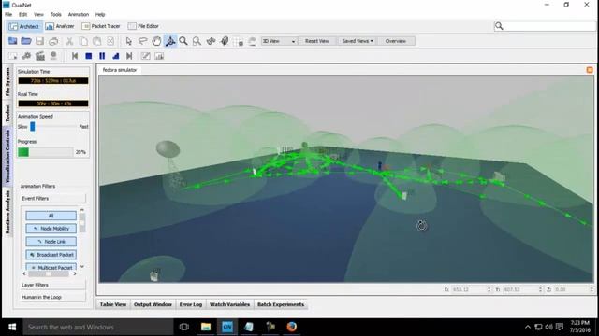
Task: Click the rotate view arrows icon
Action: point(211,41)
